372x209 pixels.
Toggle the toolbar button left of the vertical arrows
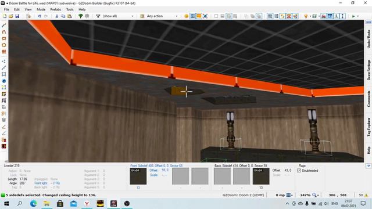337,16
